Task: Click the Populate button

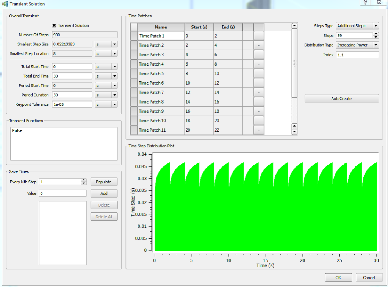Action: tap(104, 182)
